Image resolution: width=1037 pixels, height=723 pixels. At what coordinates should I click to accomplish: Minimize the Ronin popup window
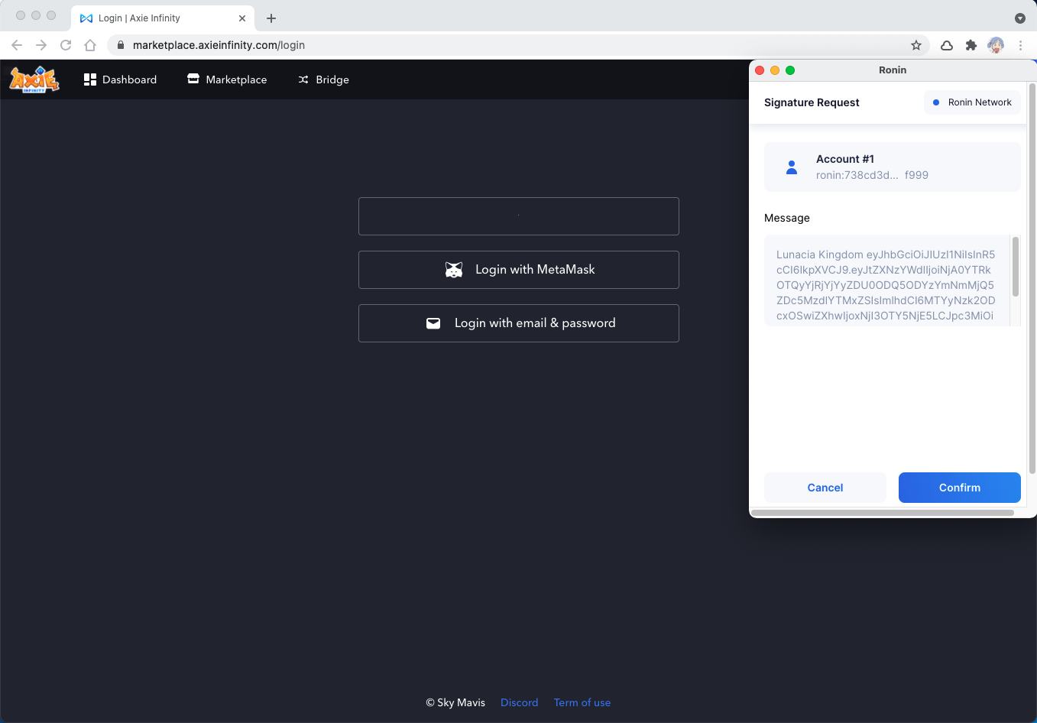pos(775,70)
